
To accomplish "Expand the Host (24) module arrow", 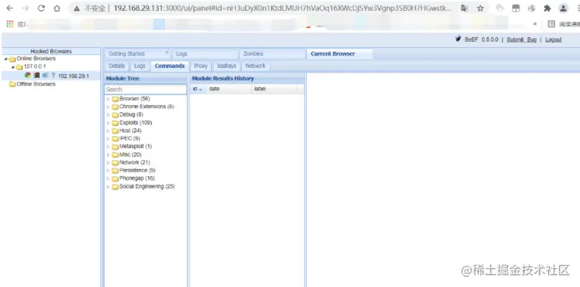I will tap(108, 131).
